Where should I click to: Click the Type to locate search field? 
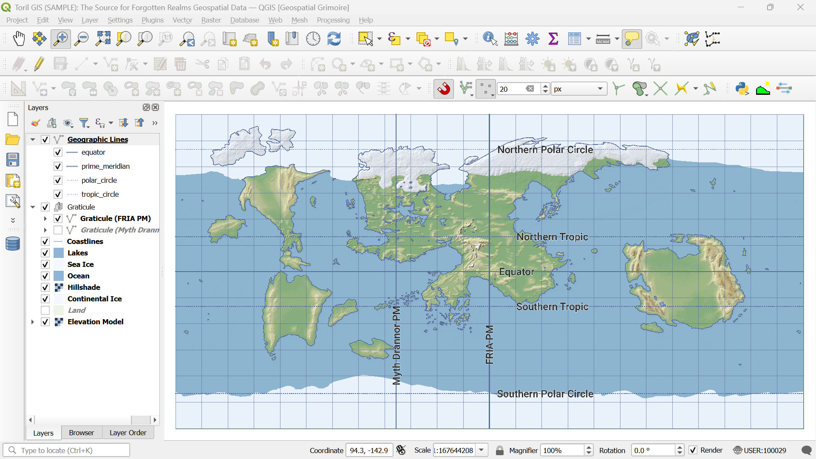(67, 450)
